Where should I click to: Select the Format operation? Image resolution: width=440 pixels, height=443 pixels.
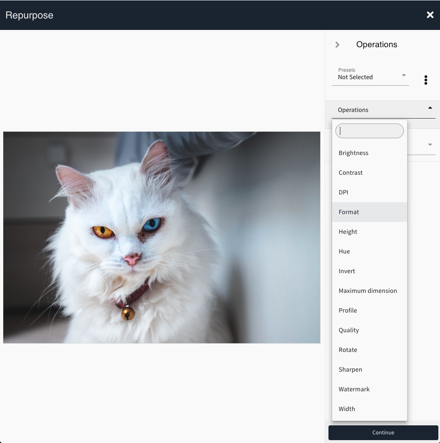coord(349,212)
